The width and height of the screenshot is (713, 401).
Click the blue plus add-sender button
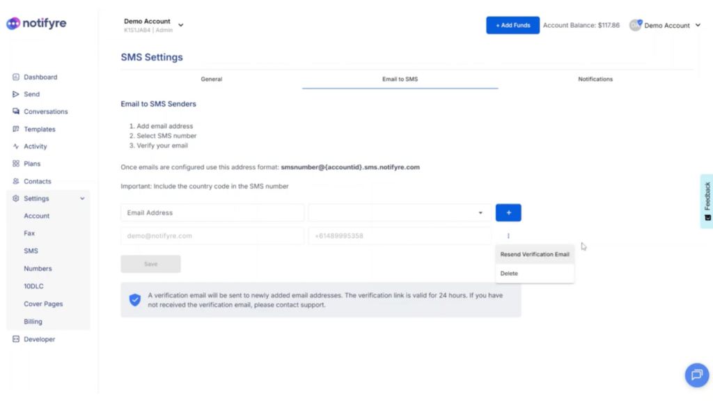[508, 213]
